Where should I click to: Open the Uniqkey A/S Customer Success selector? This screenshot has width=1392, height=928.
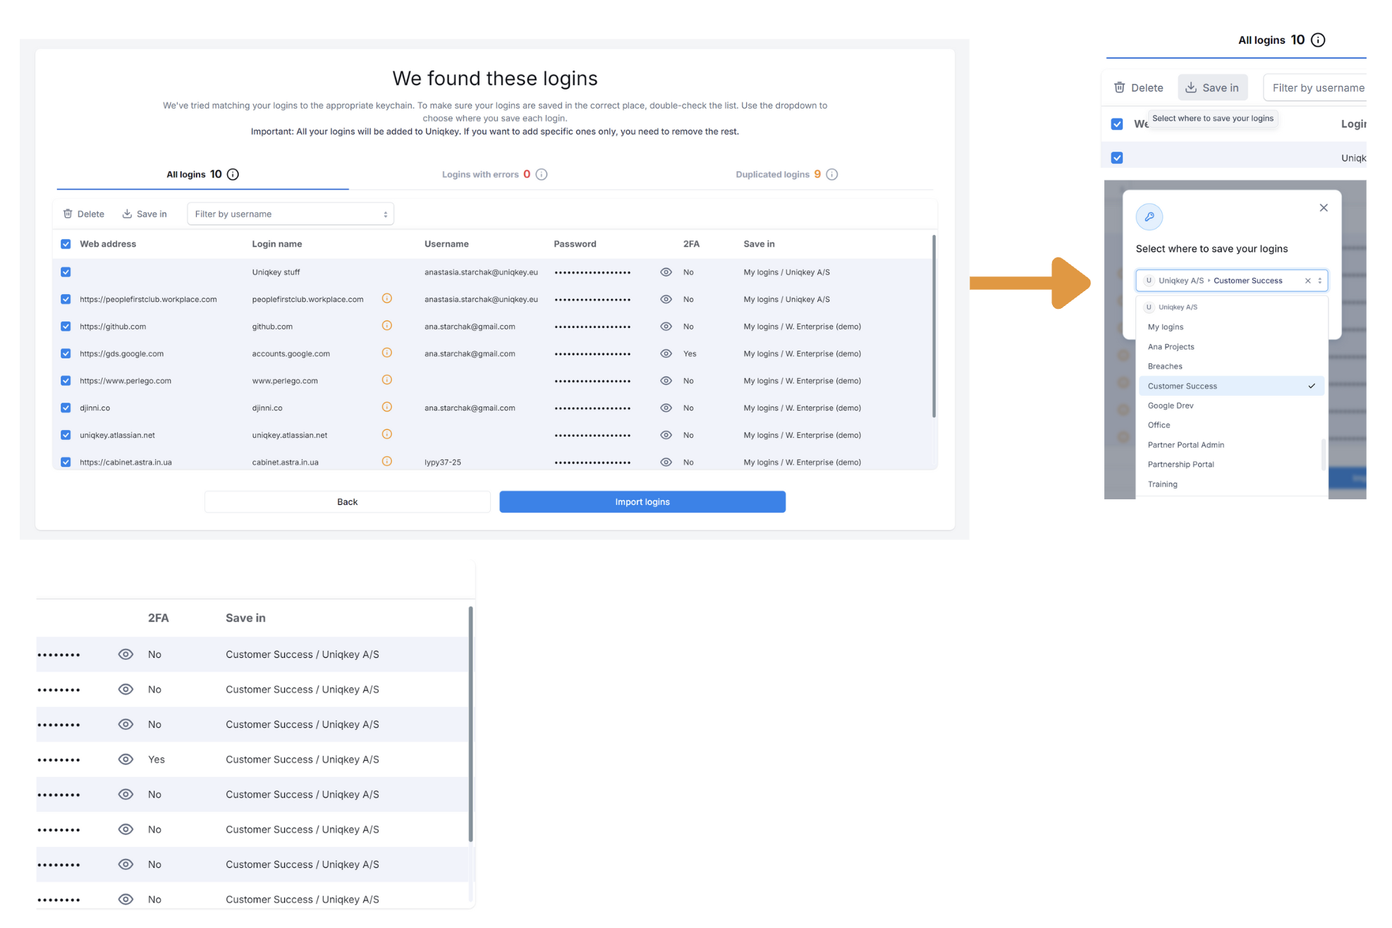point(1231,281)
